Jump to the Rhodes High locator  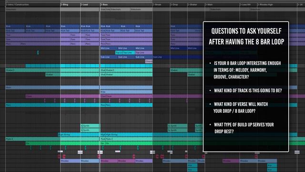[265, 4]
